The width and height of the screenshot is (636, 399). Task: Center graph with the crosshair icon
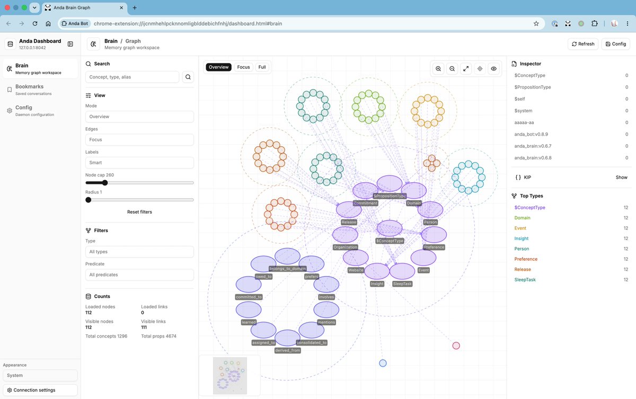point(480,68)
